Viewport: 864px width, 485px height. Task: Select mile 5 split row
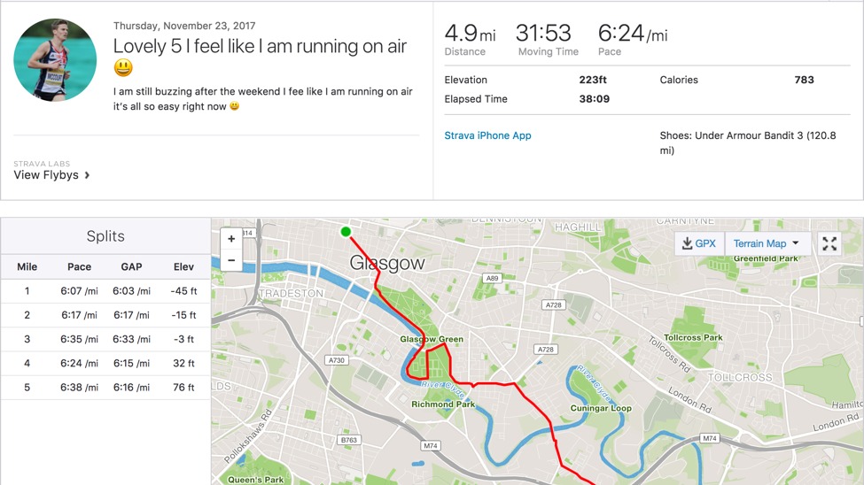click(105, 387)
